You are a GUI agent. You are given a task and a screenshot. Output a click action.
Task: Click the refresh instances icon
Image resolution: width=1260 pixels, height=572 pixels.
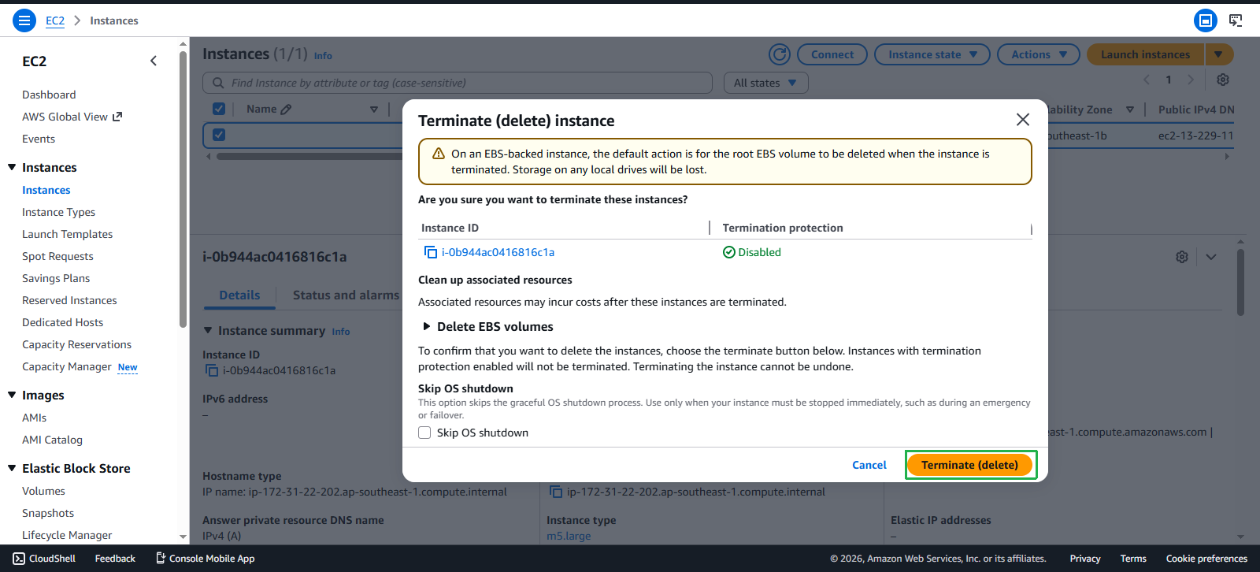[780, 54]
